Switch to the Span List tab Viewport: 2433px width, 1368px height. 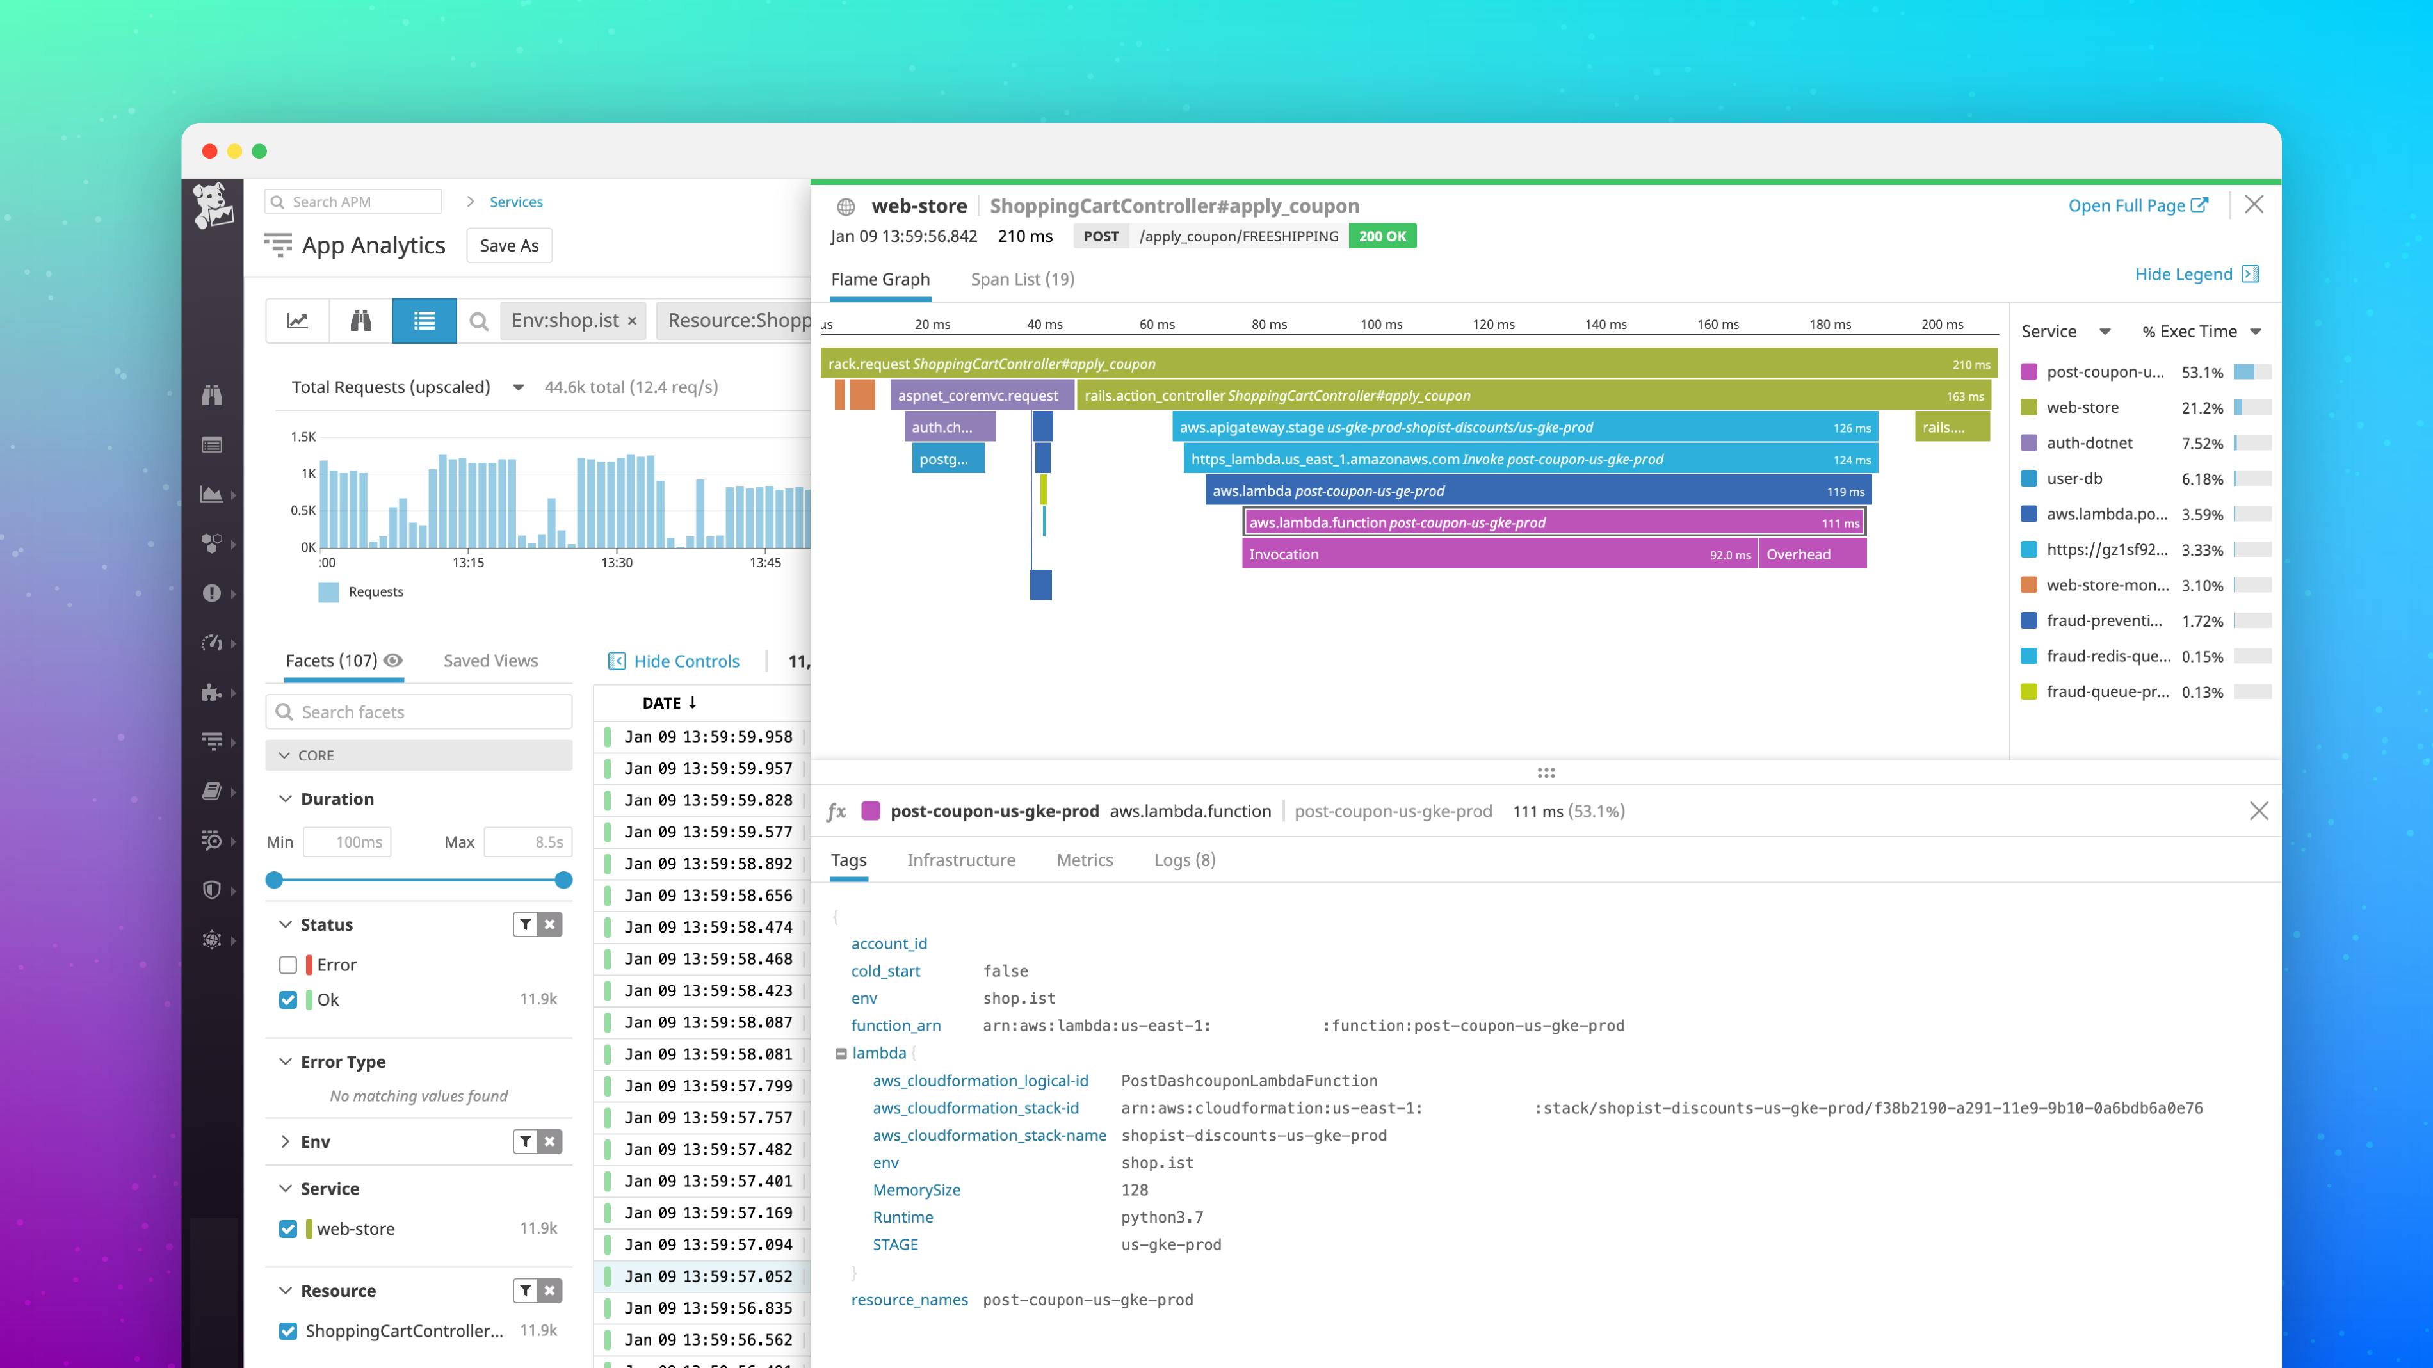coord(1022,278)
